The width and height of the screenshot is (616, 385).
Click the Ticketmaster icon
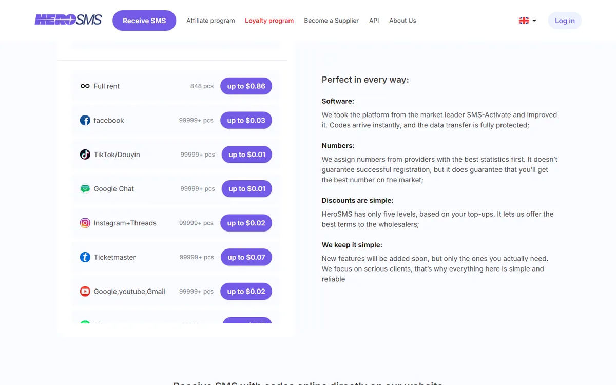coord(85,257)
